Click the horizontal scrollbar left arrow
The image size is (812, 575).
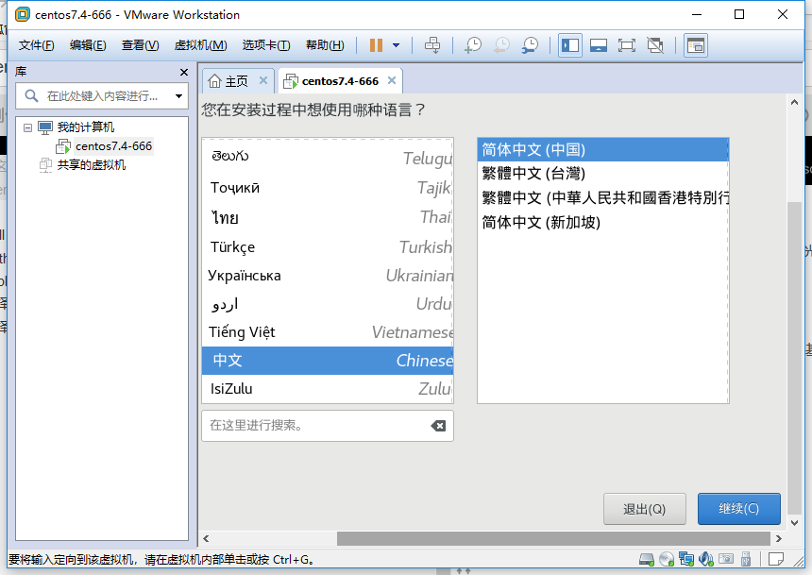pyautogui.click(x=206, y=539)
